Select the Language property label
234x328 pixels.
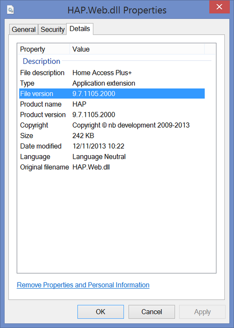pyautogui.click(x=35, y=157)
